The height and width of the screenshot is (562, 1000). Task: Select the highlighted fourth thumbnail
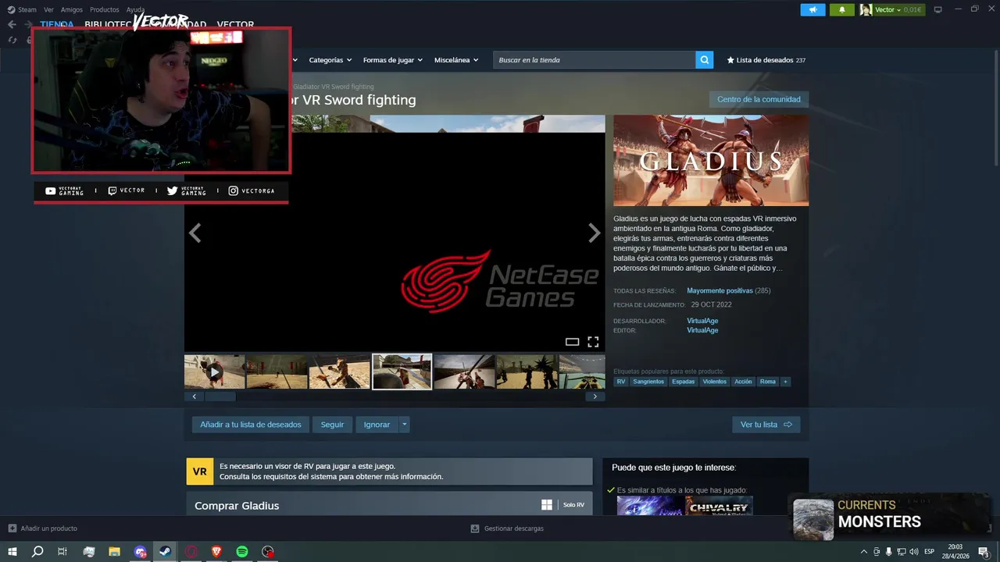pyautogui.click(x=402, y=372)
